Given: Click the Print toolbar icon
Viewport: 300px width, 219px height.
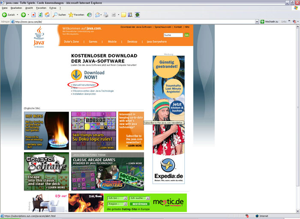Looking at the screenshot, I should (106, 15).
